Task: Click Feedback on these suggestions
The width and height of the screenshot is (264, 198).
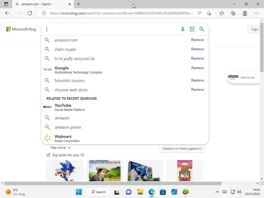Action: tap(182, 148)
